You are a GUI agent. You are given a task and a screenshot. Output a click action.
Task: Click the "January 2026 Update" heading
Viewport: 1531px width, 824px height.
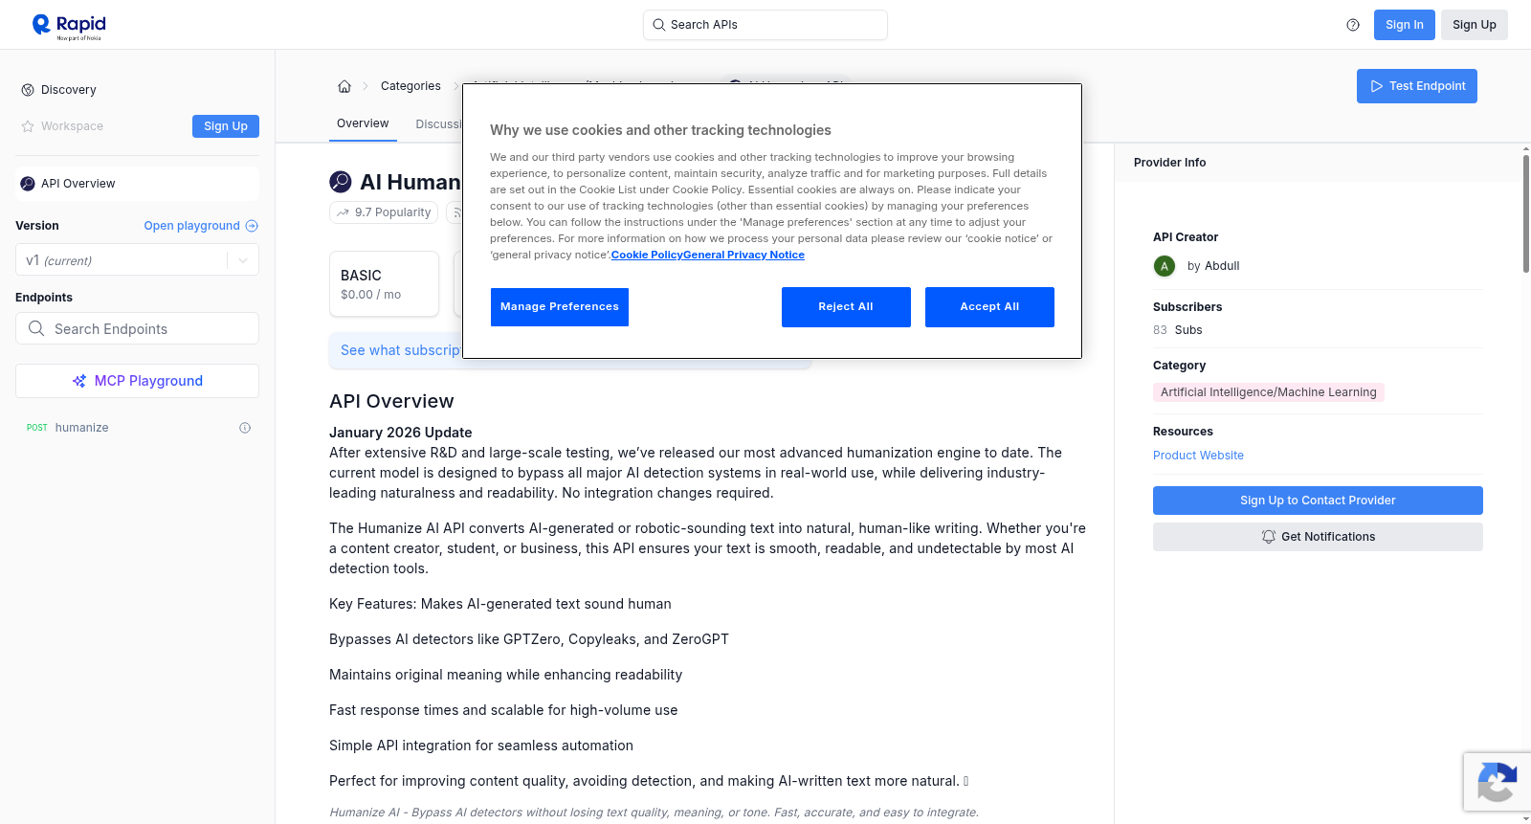point(401,433)
